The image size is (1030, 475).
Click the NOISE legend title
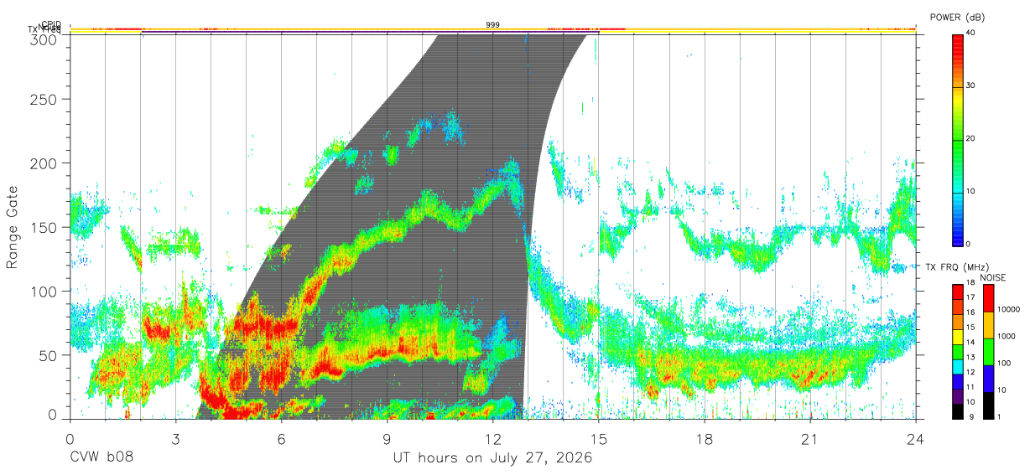pyautogui.click(x=992, y=277)
